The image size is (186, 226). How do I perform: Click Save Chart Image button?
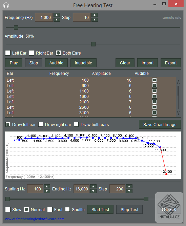click(160, 125)
